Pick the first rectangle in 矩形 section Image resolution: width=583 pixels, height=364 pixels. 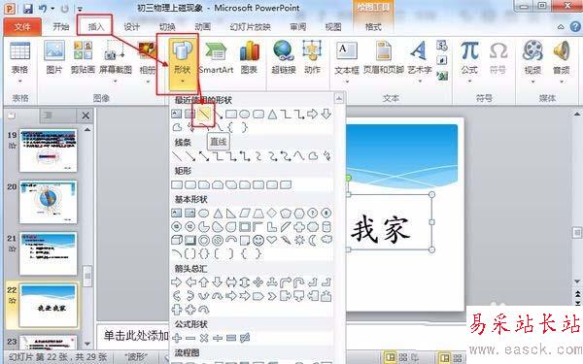(x=177, y=184)
